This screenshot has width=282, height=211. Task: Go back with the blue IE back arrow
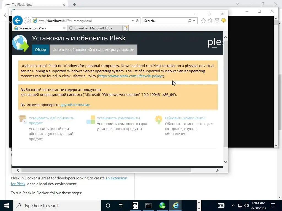click(x=17, y=21)
